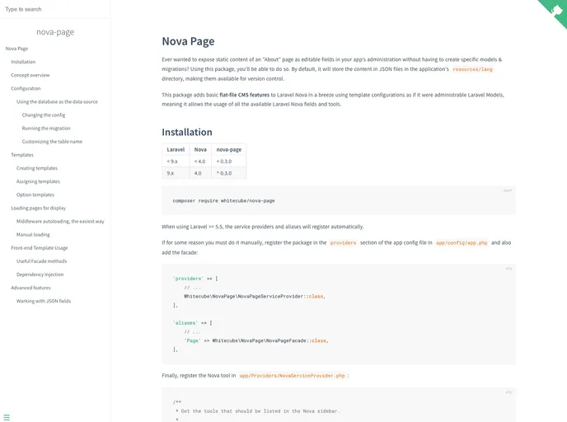
Task: Toggle the sidebar with the hamburger icon
Action: [7, 418]
